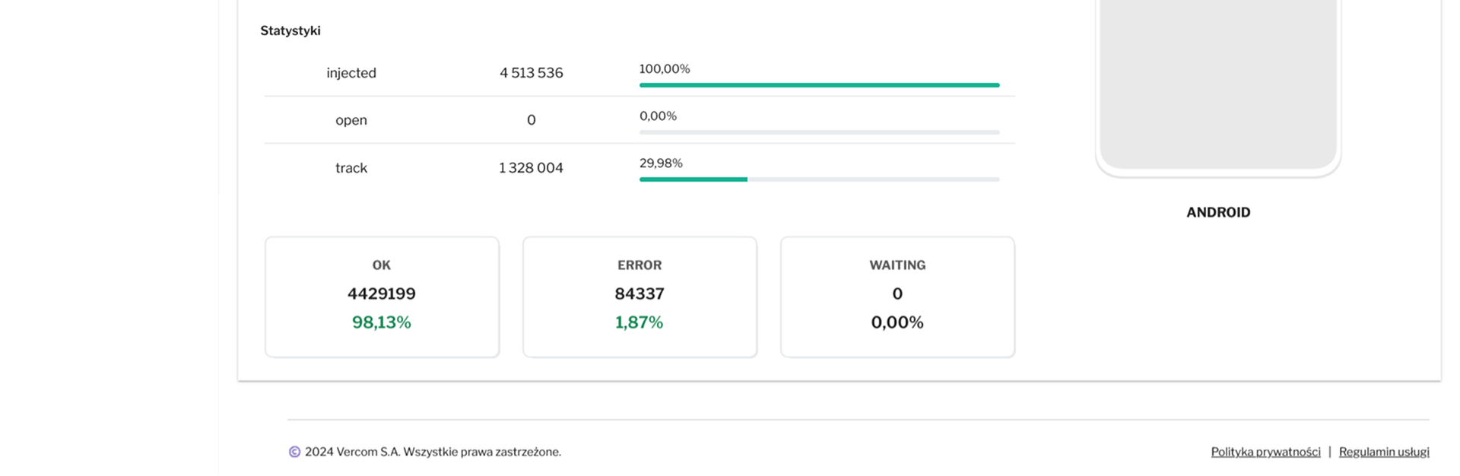Click the Android phone preview mockup
Image resolution: width=1460 pixels, height=476 pixels.
(x=1218, y=84)
